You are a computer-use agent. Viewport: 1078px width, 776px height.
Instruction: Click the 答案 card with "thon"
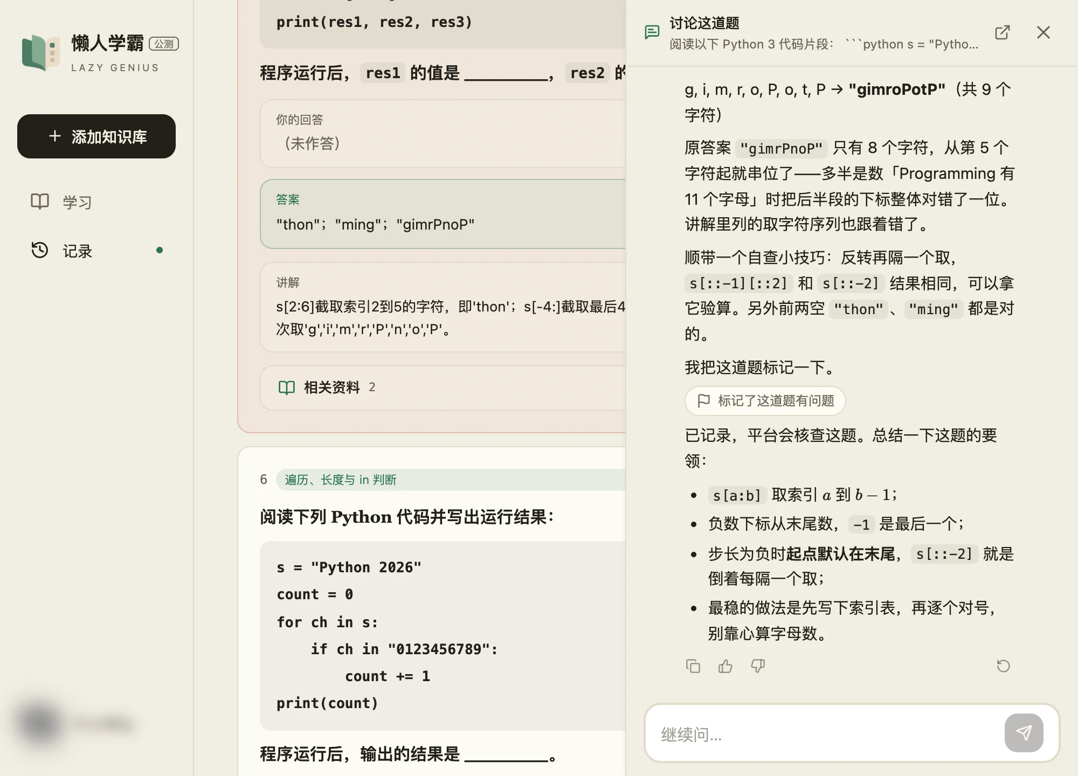point(443,214)
